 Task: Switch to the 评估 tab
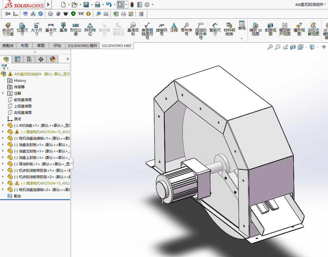[x=57, y=46]
